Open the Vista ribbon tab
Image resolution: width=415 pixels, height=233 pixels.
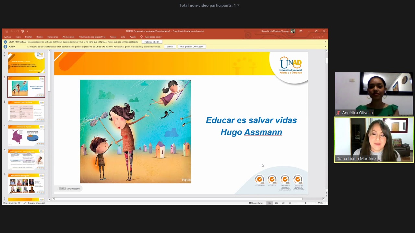coord(123,37)
